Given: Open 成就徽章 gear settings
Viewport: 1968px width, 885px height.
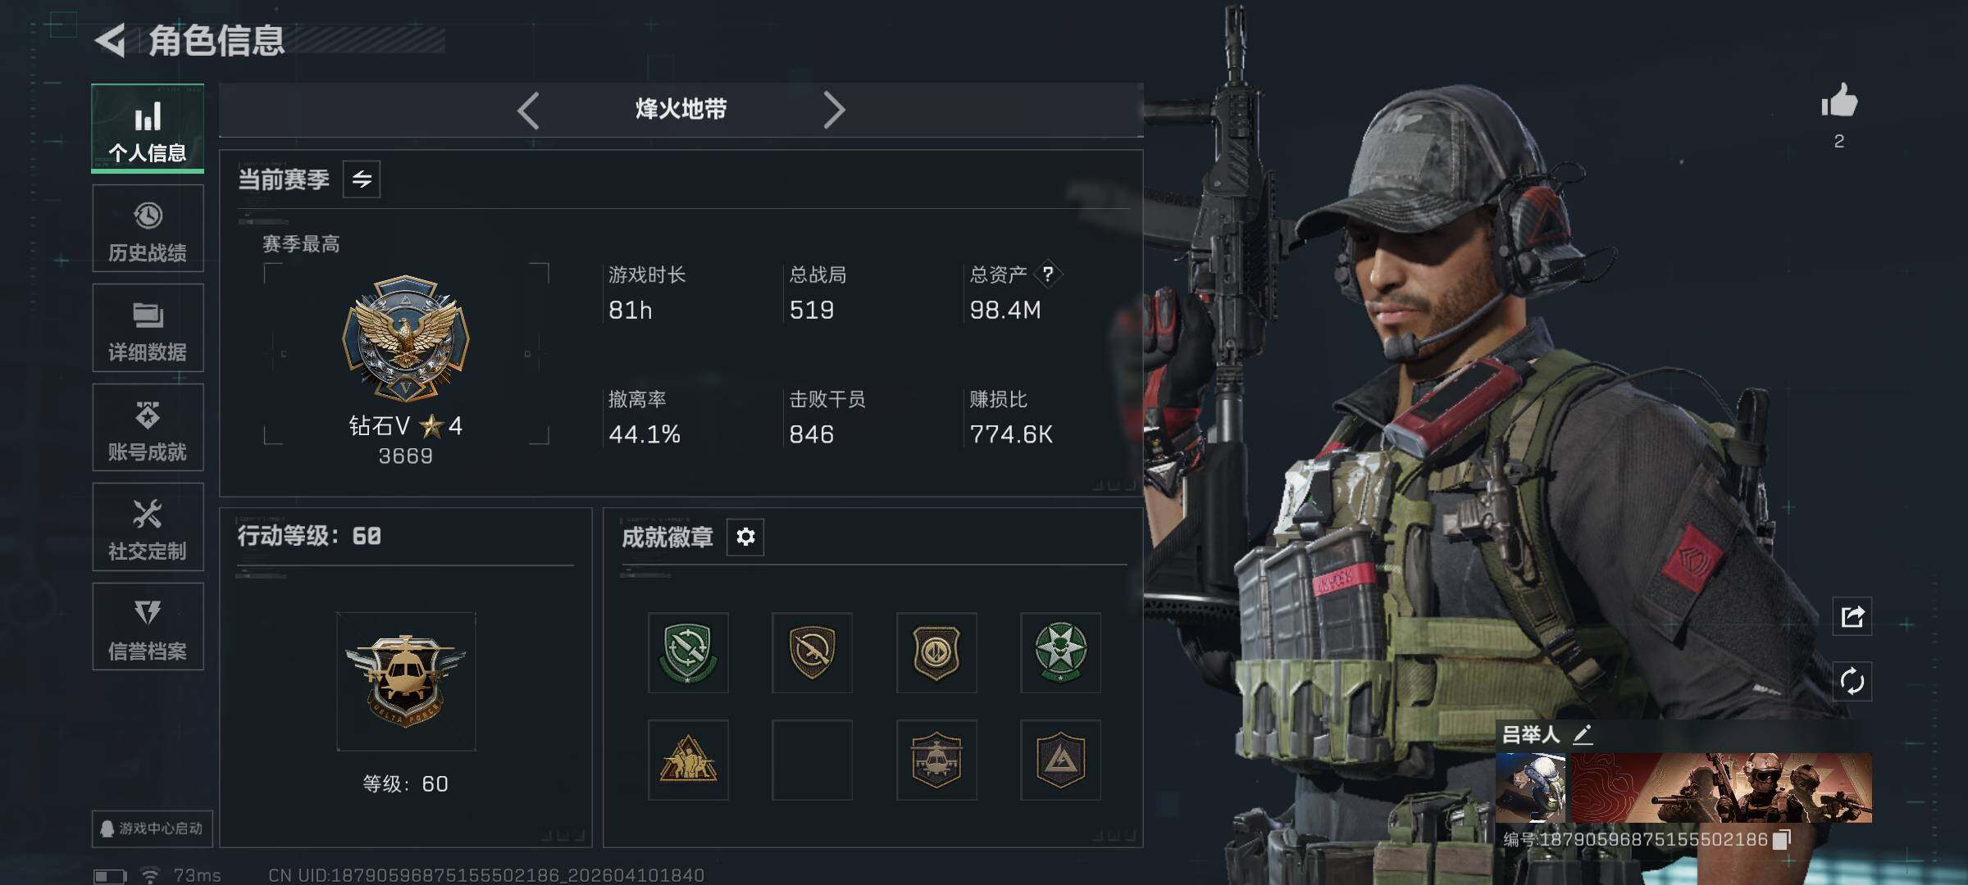Looking at the screenshot, I should [x=745, y=537].
